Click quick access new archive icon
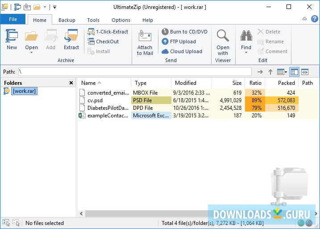 (17, 7)
